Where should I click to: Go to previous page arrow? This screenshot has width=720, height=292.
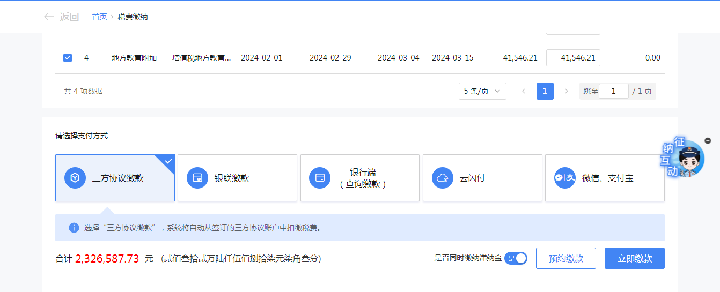click(x=524, y=91)
